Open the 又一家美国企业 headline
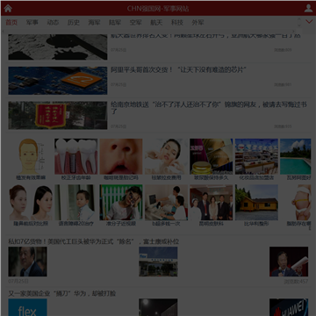 click(61, 293)
